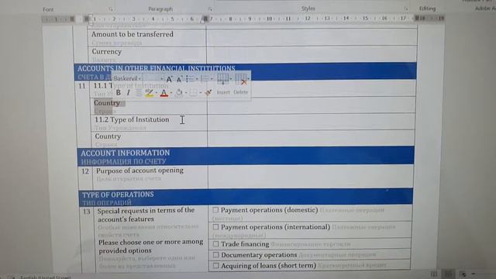496x279 pixels.
Task: Open the insert table dropdown arrow
Action: click(231, 79)
